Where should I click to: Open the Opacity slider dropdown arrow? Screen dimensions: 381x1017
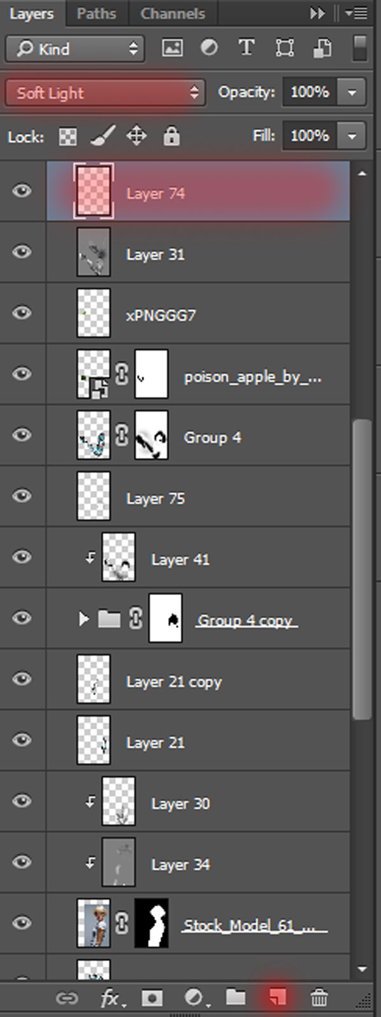pyautogui.click(x=352, y=92)
